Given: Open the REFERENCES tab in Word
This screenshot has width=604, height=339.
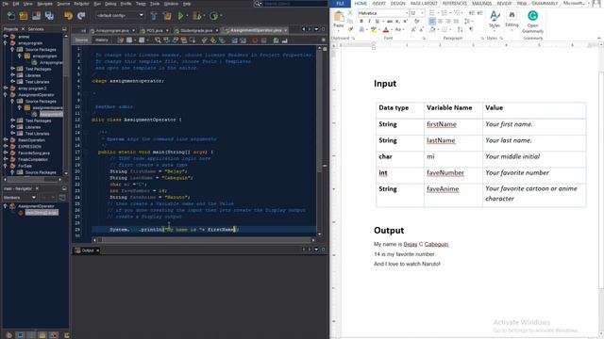Looking at the screenshot, I should click(455, 4).
